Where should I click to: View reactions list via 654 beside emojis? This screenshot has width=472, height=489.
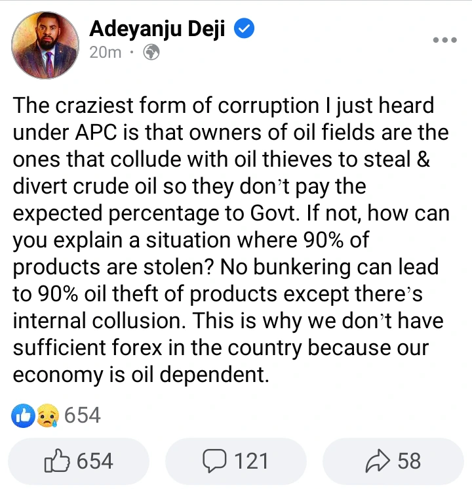[82, 415]
